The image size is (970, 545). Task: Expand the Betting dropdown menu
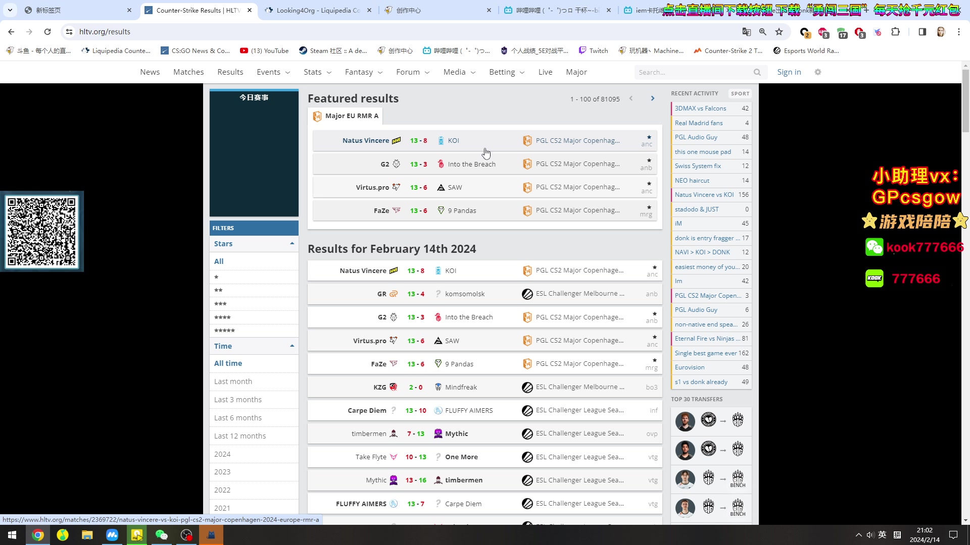(507, 72)
